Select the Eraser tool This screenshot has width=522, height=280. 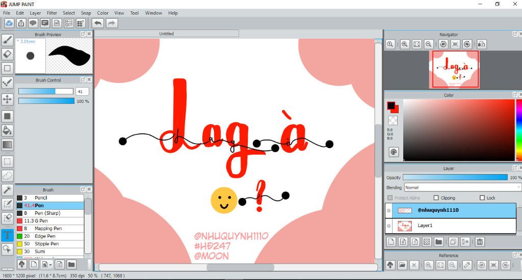[x=7, y=54]
